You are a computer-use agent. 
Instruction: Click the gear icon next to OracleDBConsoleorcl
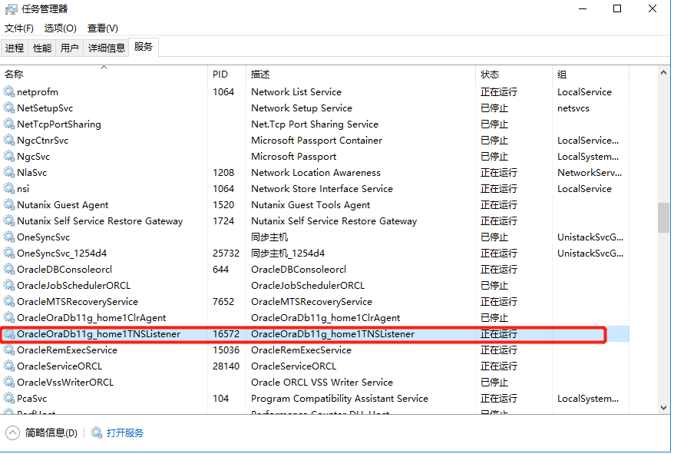click(x=9, y=269)
